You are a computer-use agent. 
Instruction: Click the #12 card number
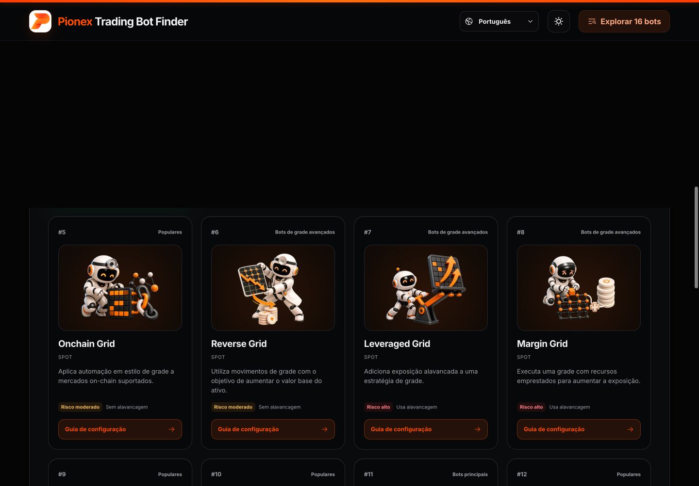[522, 474]
